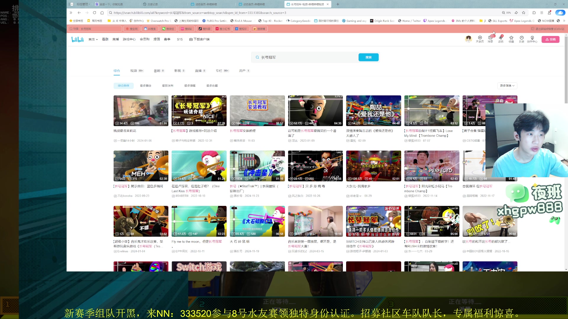Image resolution: width=568 pixels, height=319 pixels.
Task: Click the blue 搜索 search button
Action: [368, 57]
